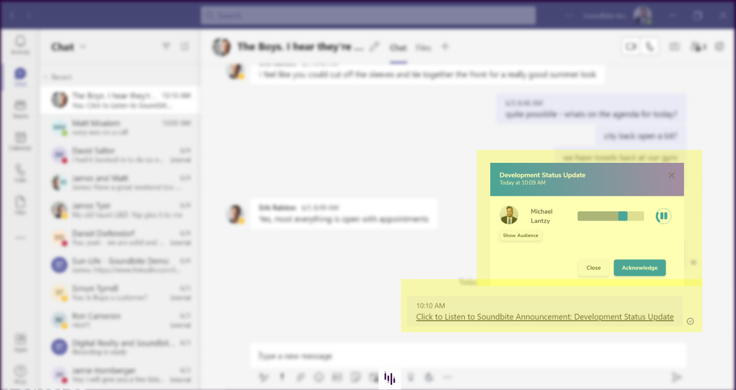Screen dimensions: 736x390
Task: Open the James Tyer chat
Action: 119,210
